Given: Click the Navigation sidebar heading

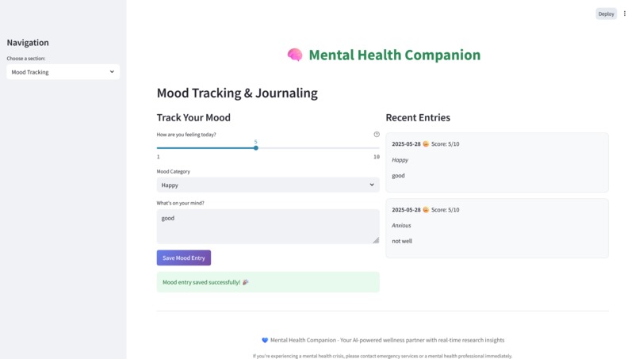Looking at the screenshot, I should point(28,42).
